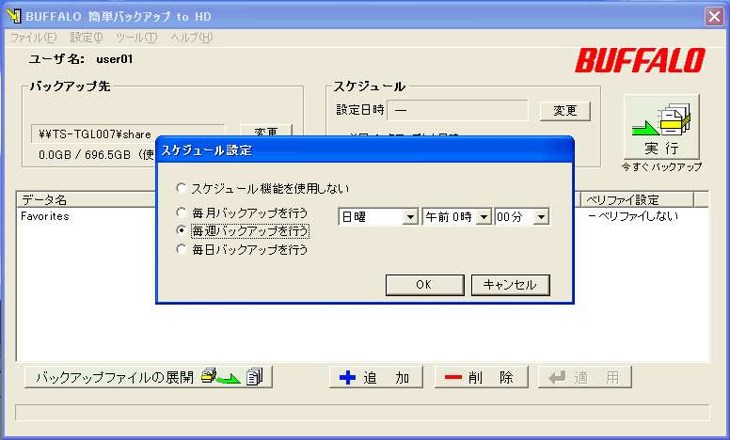730x440 pixels.
Task: Click the 実行 backup-now icon button
Action: point(661,127)
